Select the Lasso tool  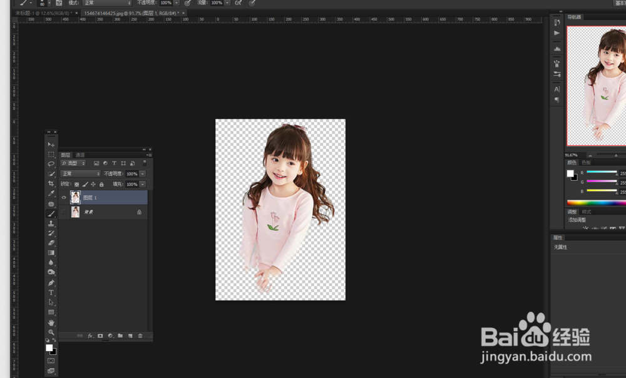(x=51, y=164)
